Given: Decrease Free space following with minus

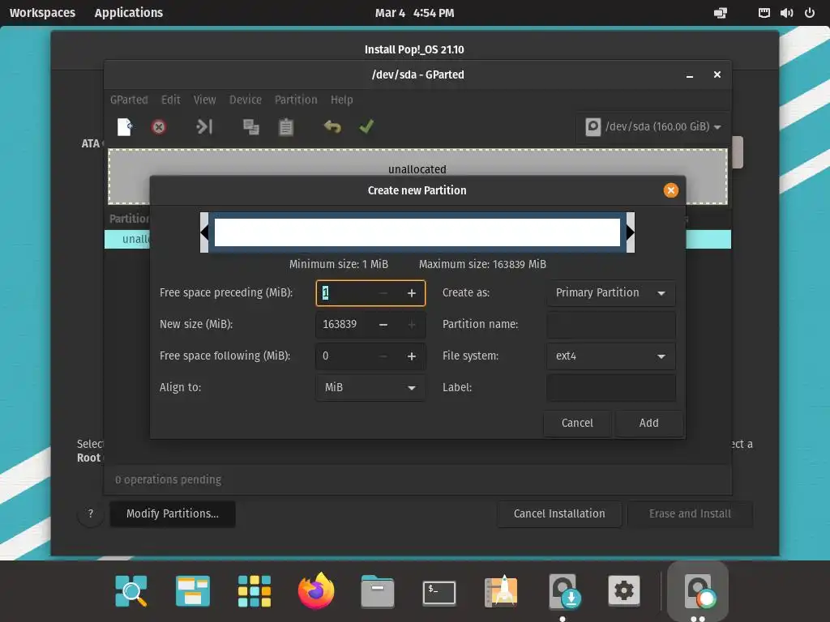Looking at the screenshot, I should pyautogui.click(x=383, y=356).
